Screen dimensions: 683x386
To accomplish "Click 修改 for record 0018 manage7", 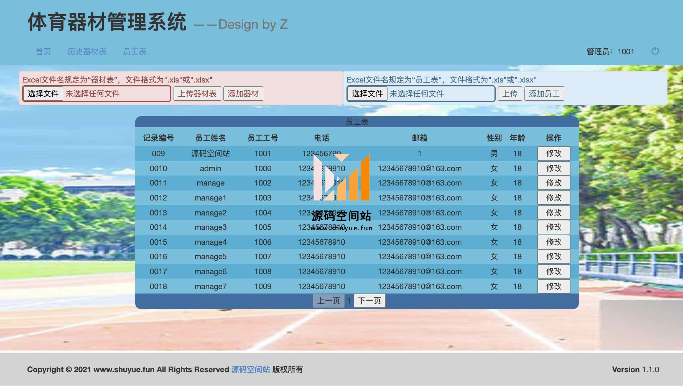I will pos(554,286).
